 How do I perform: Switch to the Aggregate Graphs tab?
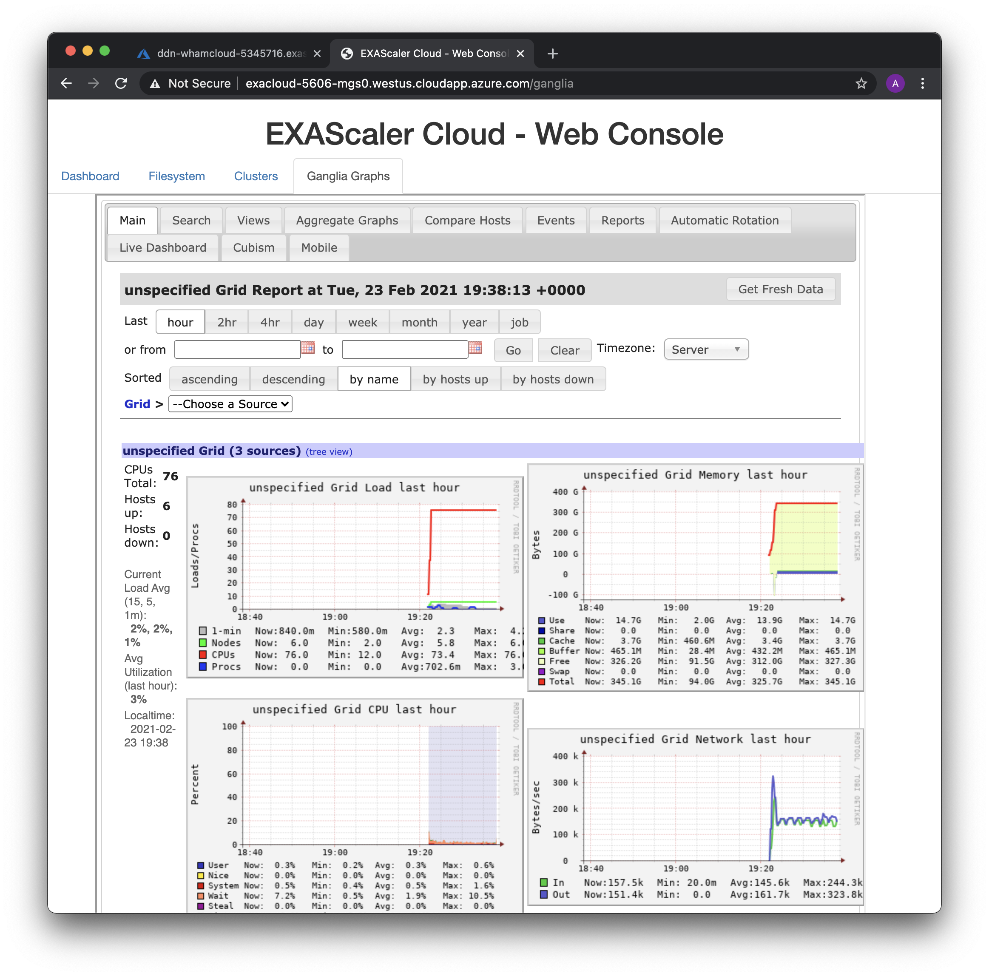tap(347, 221)
